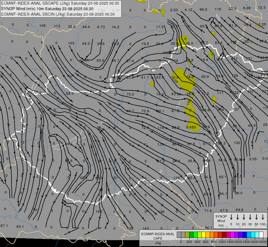This screenshot has width=268, height=247.
Task: Click the 70.2 value on the map
Action: (130, 94)
